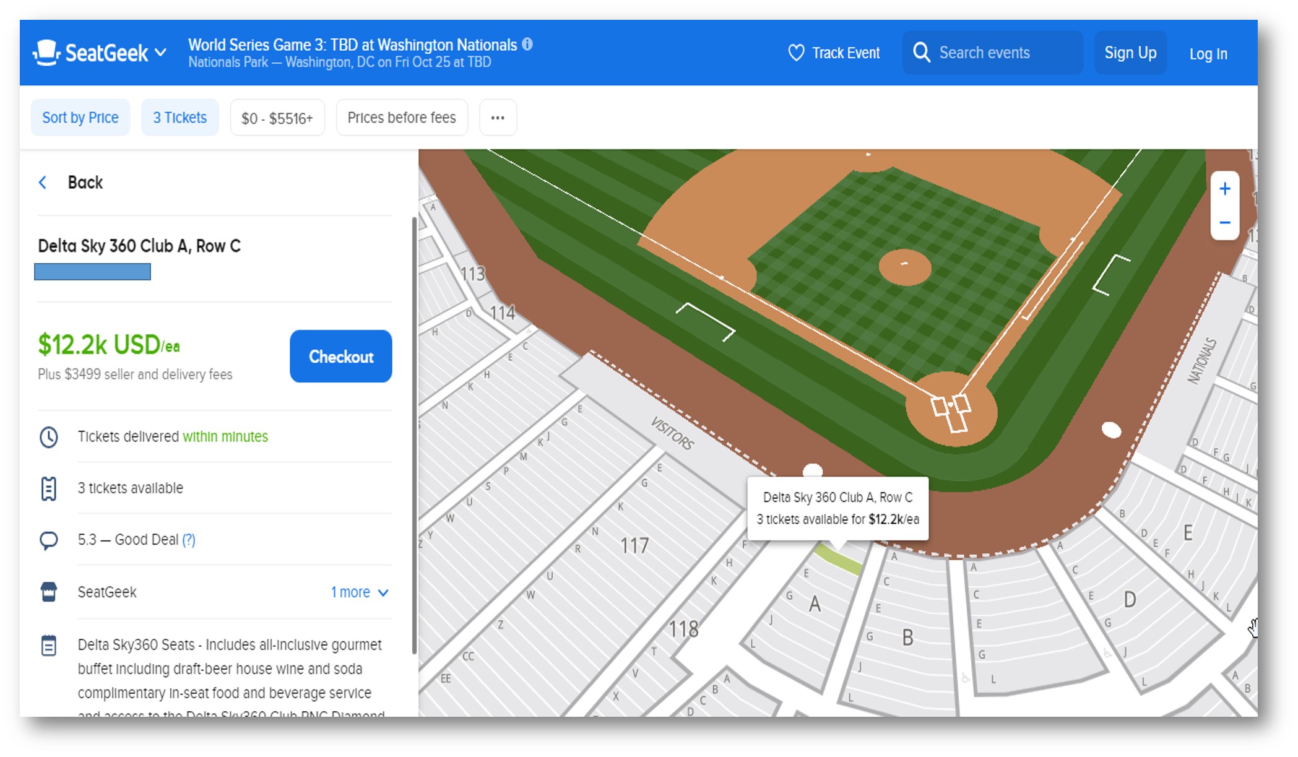This screenshot has width=1298, height=757.
Task: Click the Checkout button
Action: point(340,357)
